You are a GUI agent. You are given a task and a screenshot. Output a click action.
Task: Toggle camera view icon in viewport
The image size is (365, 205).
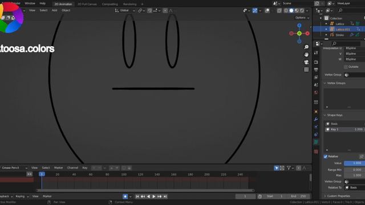(x=306, y=62)
